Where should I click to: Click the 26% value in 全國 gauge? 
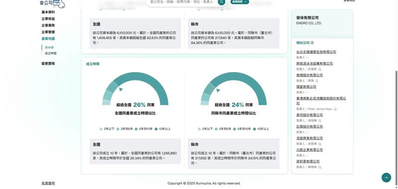[x=139, y=105]
